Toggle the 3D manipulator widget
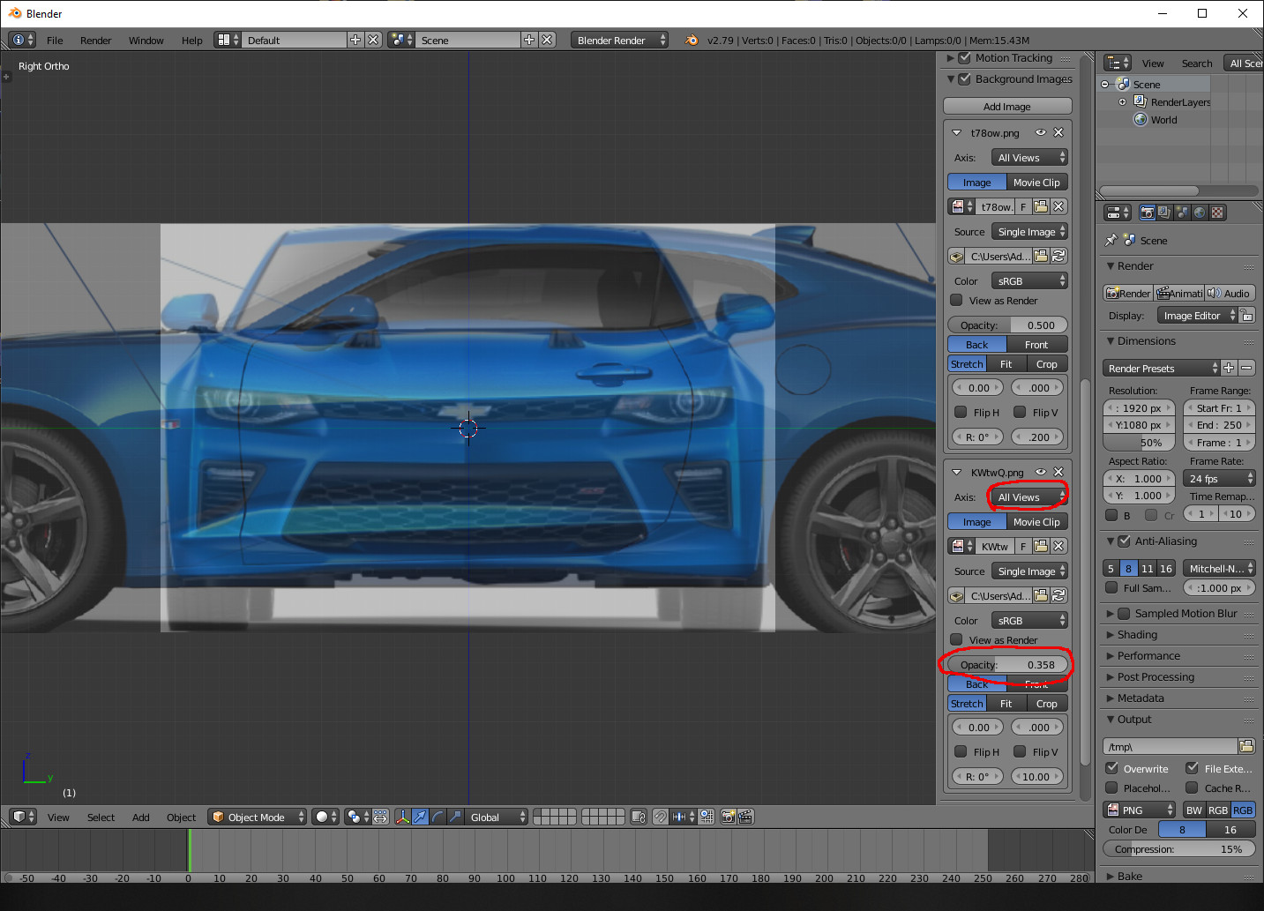 point(402,817)
